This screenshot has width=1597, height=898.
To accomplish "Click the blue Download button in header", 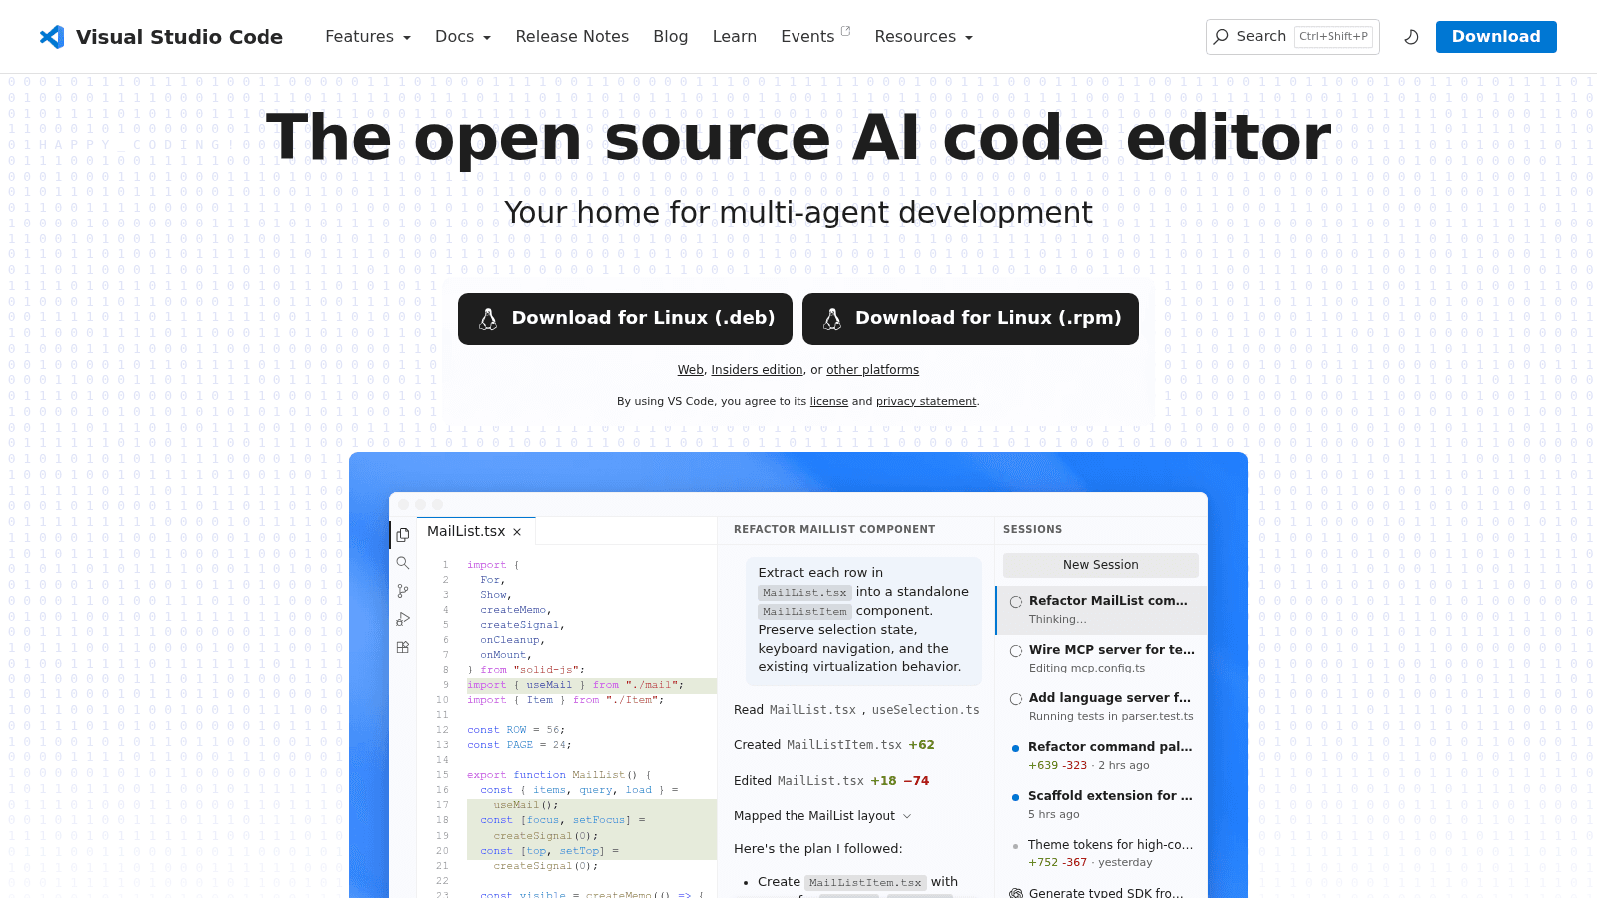I will [x=1496, y=37].
